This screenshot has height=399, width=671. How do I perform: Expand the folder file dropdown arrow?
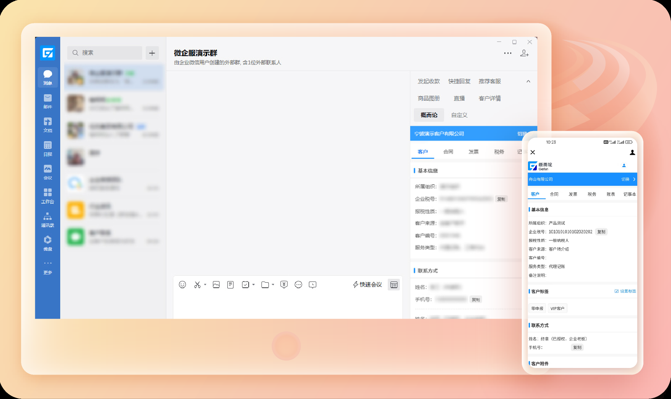click(x=273, y=285)
